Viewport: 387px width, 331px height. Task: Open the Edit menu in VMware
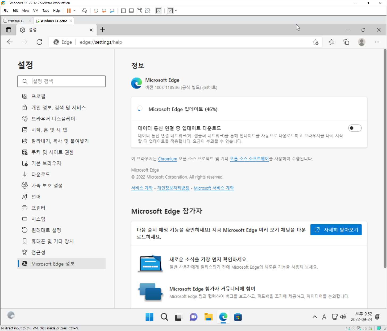pos(15,11)
